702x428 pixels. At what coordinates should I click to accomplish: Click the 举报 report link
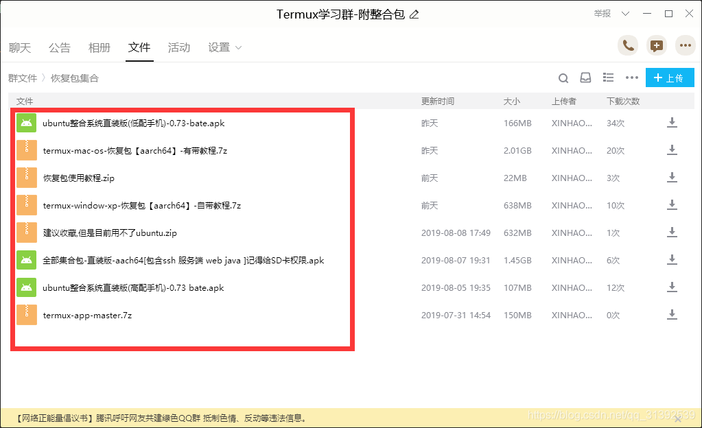tap(602, 14)
